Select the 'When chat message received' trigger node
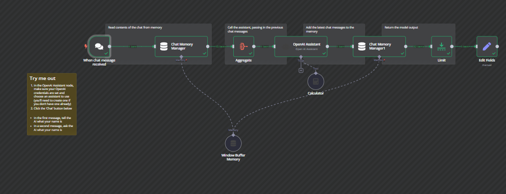The height and width of the screenshot is (194, 506). pos(99,46)
